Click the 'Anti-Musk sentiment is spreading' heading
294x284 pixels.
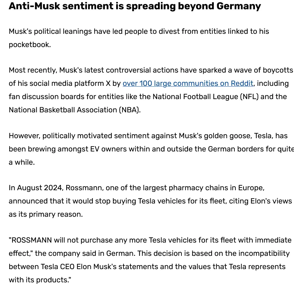134,6
